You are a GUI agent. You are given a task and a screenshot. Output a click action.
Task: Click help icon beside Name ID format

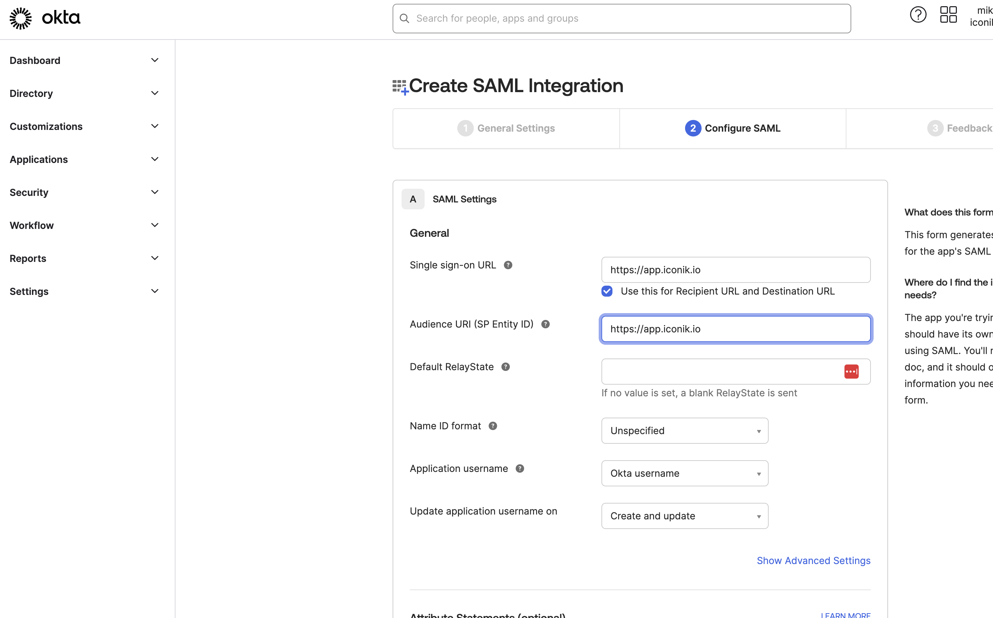point(493,426)
